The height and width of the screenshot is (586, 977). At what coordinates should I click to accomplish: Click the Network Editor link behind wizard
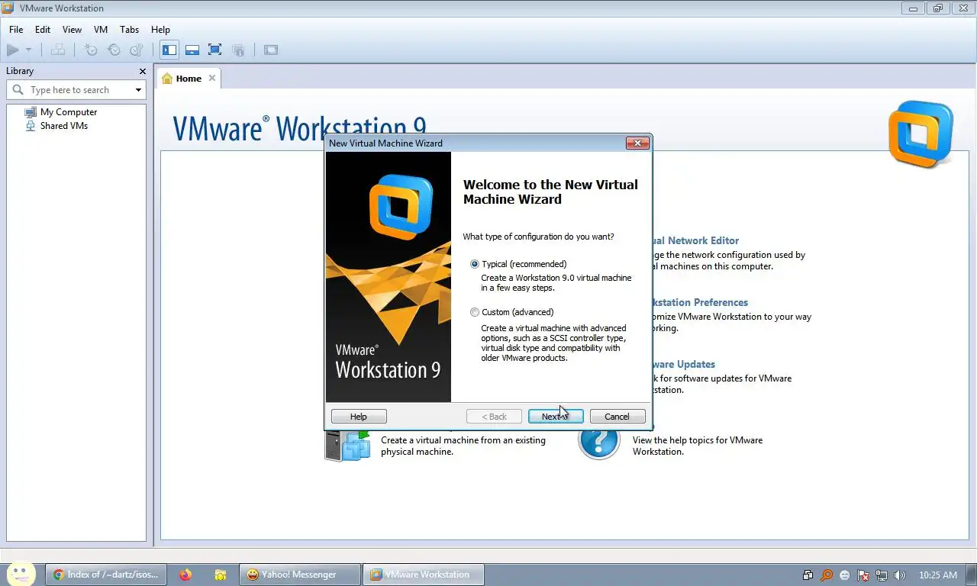pyautogui.click(x=695, y=240)
